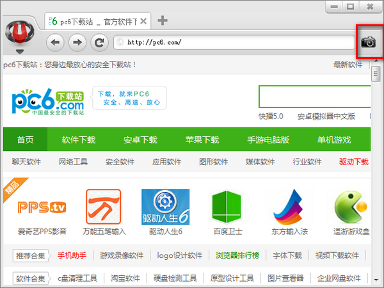This screenshot has width=384, height=288.
Task: Open the 字体下载 link
Action: (x=287, y=255)
